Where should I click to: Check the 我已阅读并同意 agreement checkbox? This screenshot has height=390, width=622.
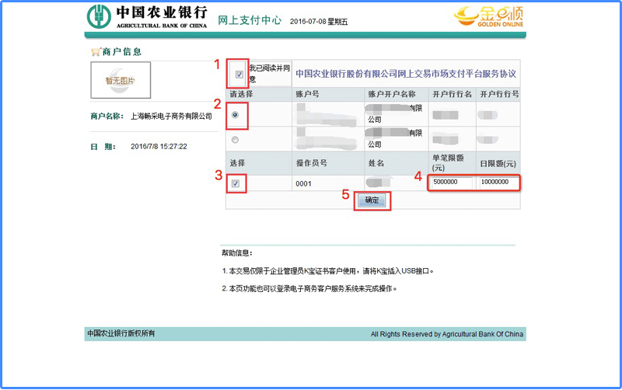click(x=239, y=75)
